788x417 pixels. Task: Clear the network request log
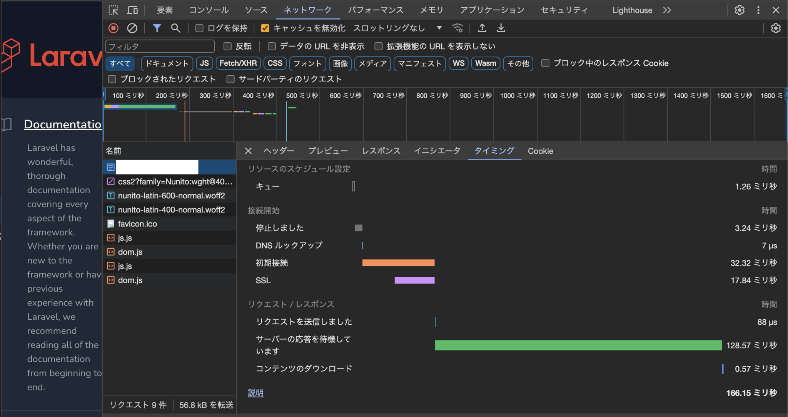(x=133, y=28)
